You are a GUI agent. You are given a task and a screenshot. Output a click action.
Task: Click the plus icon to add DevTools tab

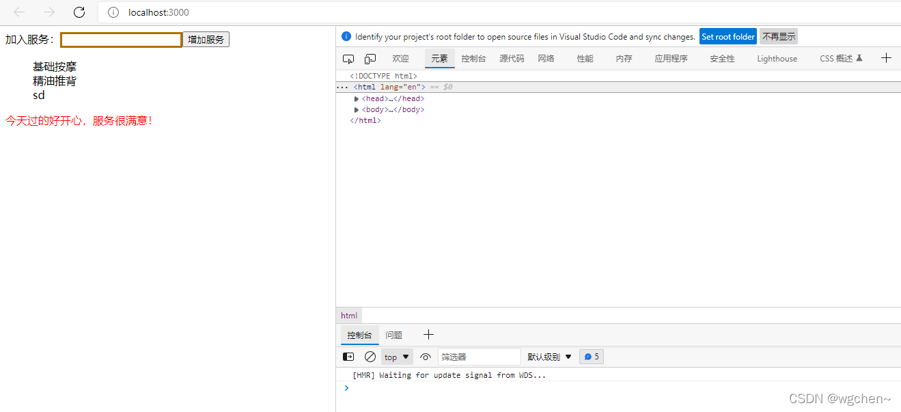click(887, 58)
